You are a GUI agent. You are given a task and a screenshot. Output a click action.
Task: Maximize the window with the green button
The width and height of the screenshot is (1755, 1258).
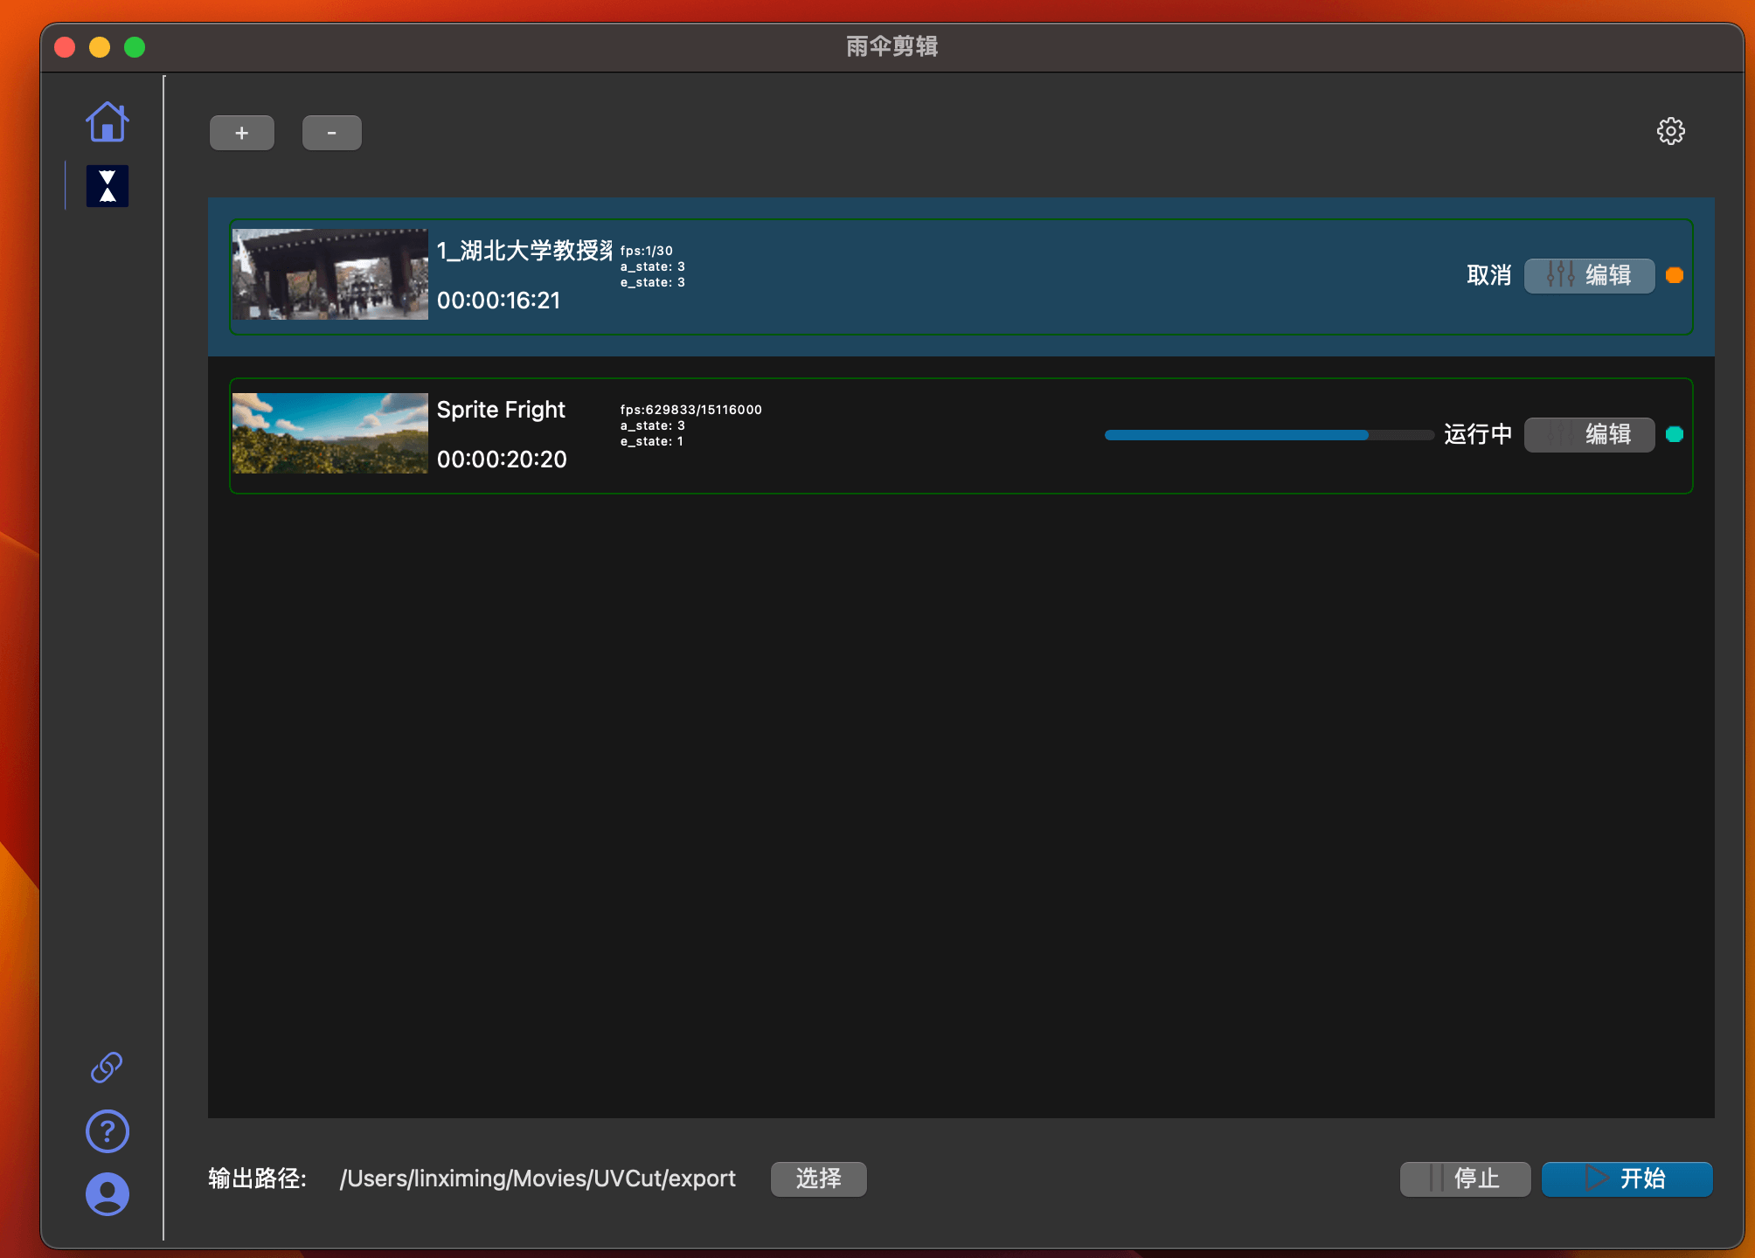pos(135,47)
